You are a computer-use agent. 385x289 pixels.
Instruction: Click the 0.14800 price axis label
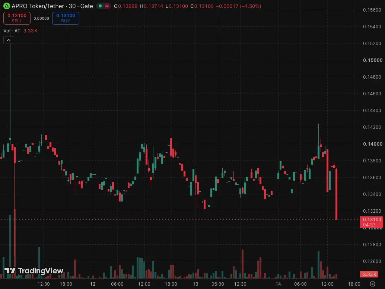click(372, 77)
